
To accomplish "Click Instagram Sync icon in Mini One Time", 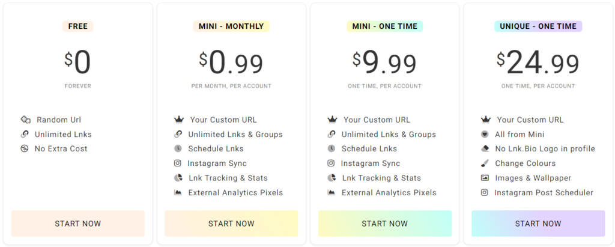I will tap(331, 163).
